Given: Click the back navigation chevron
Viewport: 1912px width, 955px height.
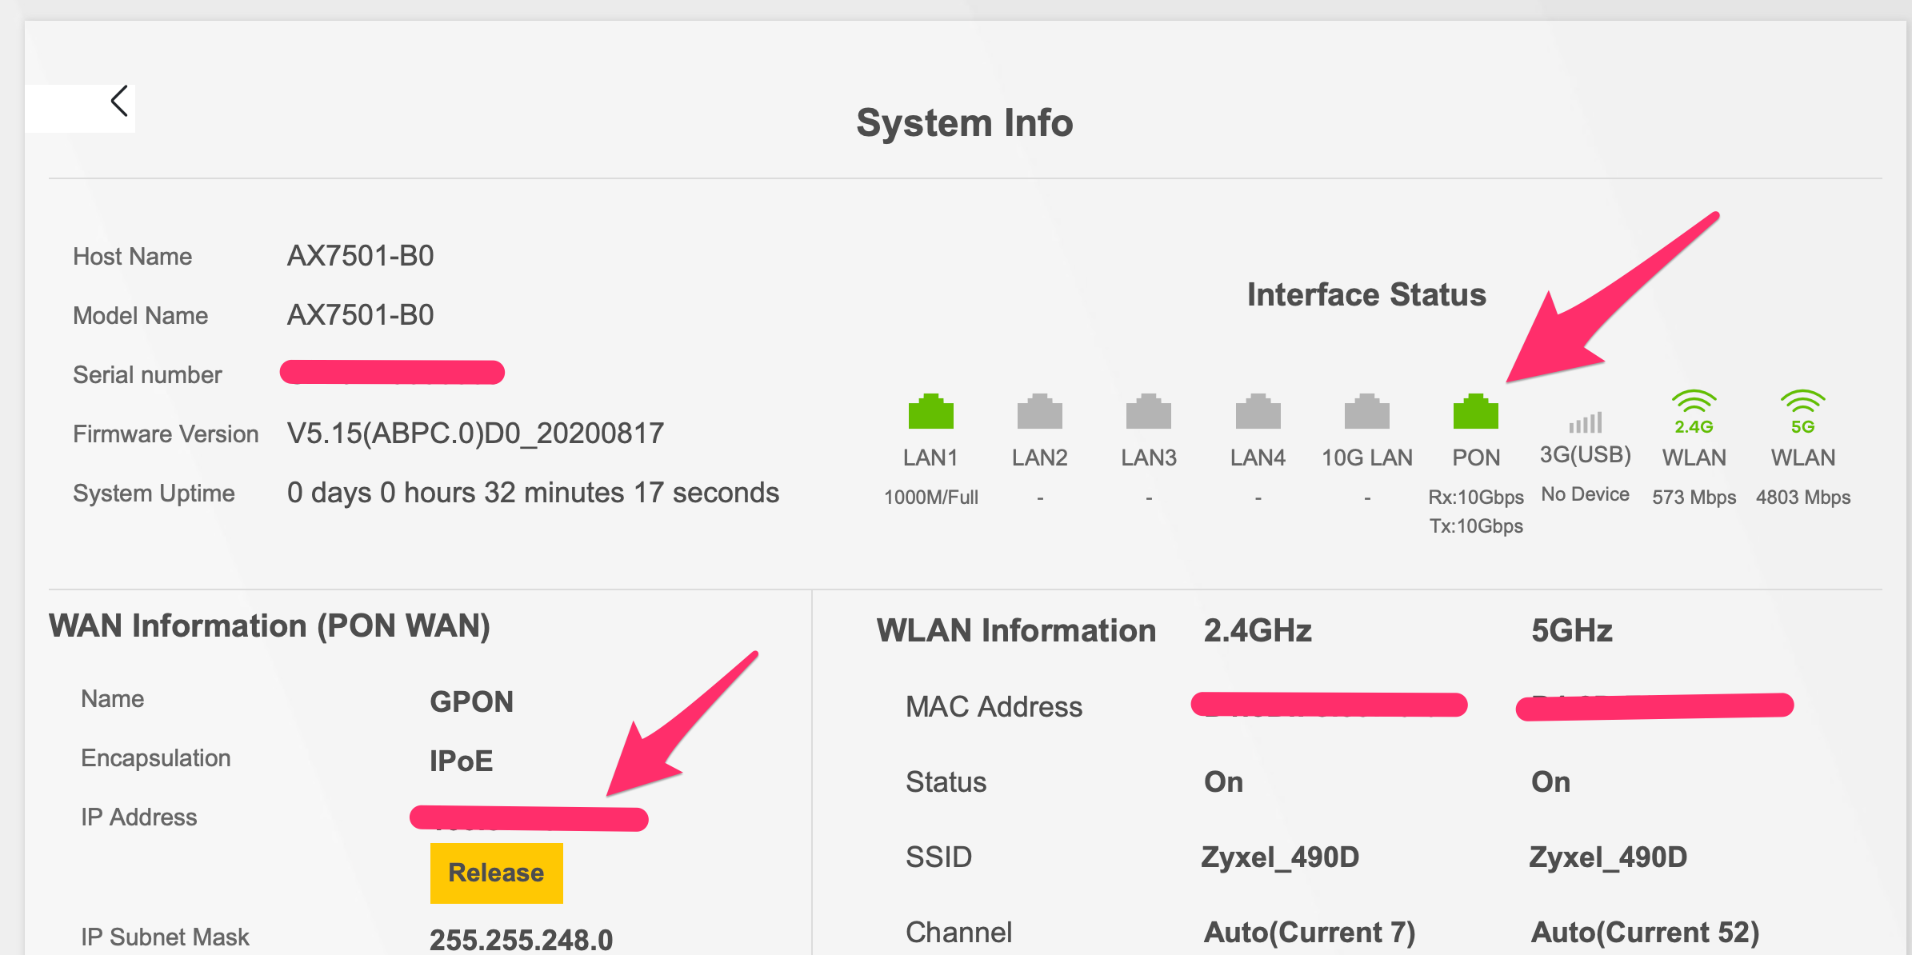Looking at the screenshot, I should 118,100.
